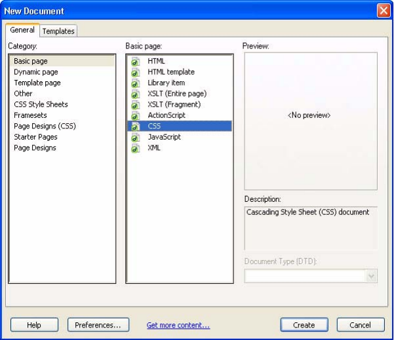Click the No preview pane
Screen dimensions: 394x340
[x=311, y=121]
